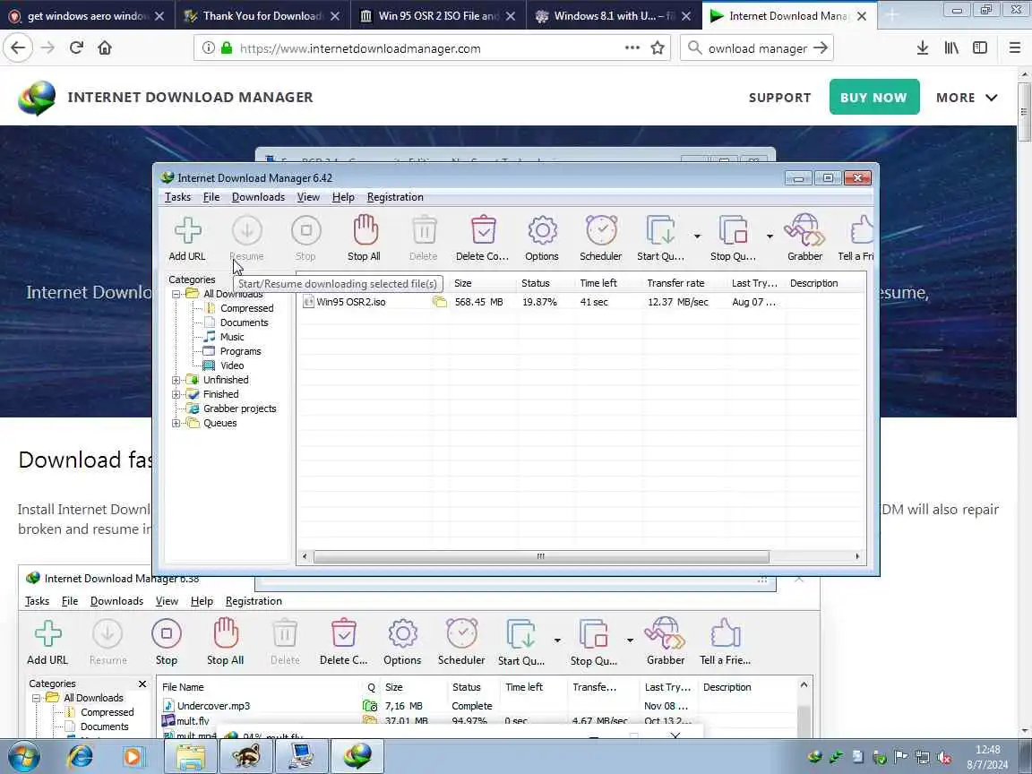The height and width of the screenshot is (774, 1032).
Task: Click Stop All on webpage IDM 6.38 image
Action: (225, 641)
